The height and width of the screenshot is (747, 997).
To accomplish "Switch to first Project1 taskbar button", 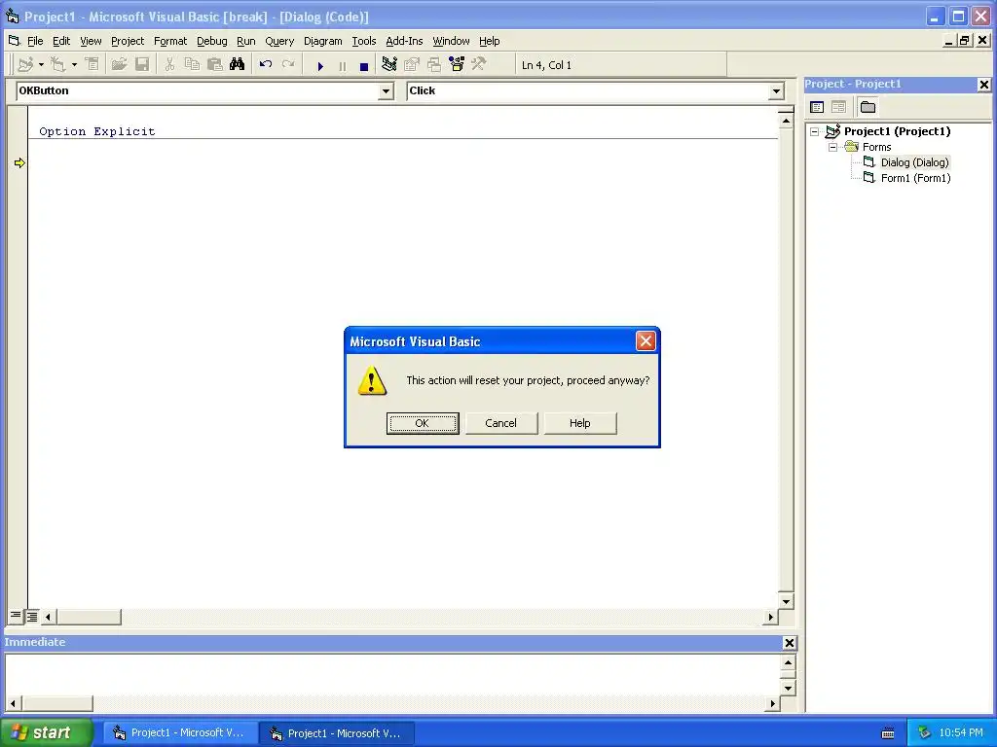I will coord(180,733).
